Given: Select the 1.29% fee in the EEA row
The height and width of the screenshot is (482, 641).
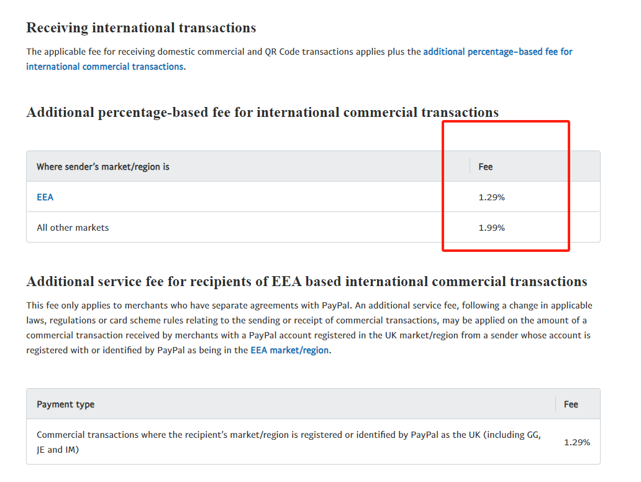Looking at the screenshot, I should (492, 197).
